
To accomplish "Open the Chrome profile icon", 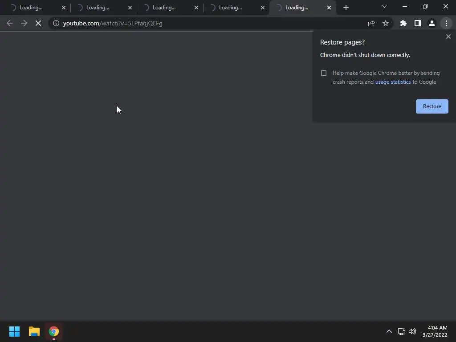I will (x=432, y=23).
